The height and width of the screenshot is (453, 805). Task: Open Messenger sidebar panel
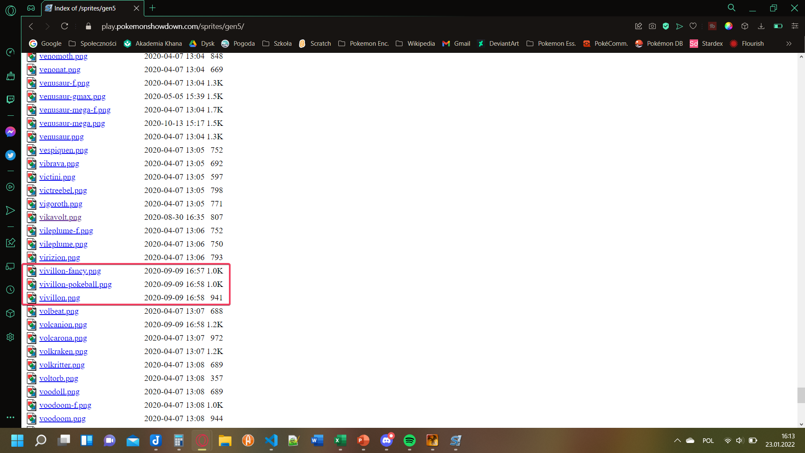10,132
